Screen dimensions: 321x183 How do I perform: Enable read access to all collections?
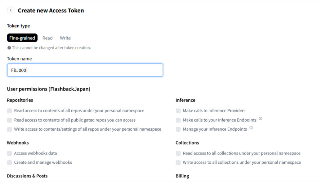coord(178,153)
